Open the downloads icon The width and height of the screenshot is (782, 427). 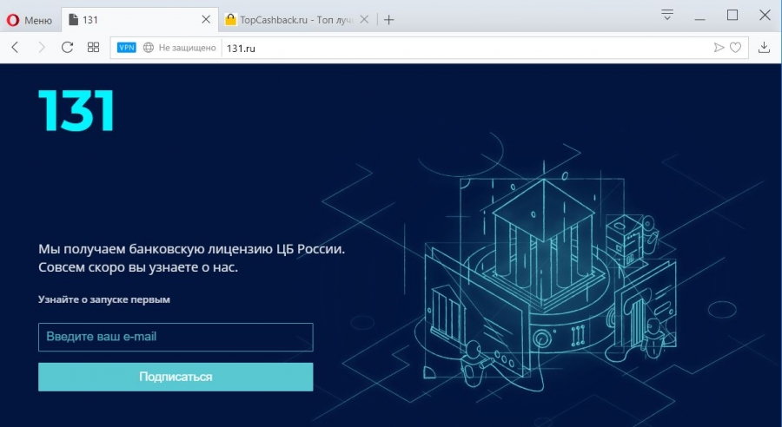coord(764,48)
